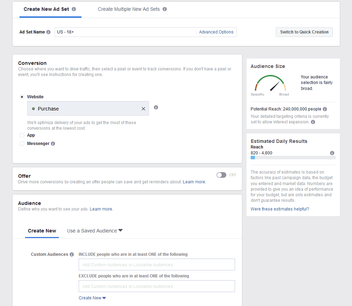Open info icon beside Potential Reach
Viewport: 352px width, 306px height.
pos(325,109)
